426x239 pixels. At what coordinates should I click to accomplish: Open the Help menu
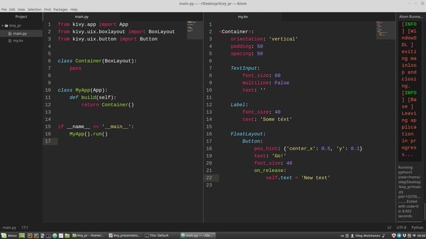click(x=74, y=9)
